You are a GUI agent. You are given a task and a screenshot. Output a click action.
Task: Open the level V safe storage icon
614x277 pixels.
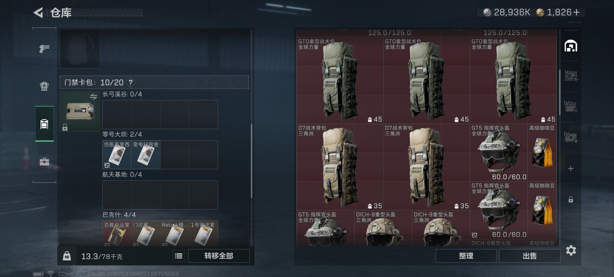coord(571,76)
